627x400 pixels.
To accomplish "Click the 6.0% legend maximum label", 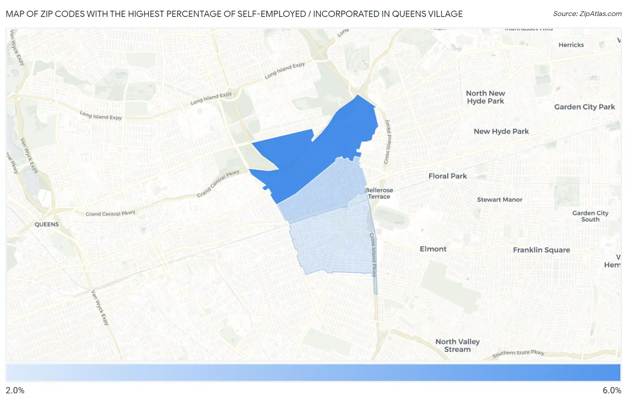I will point(612,390).
